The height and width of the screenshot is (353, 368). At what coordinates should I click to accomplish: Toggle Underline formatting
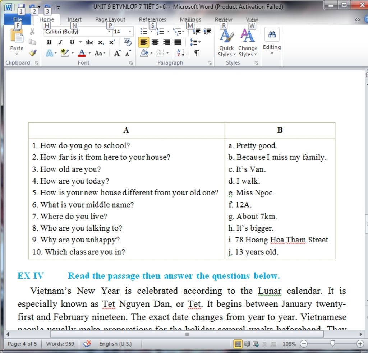72,42
